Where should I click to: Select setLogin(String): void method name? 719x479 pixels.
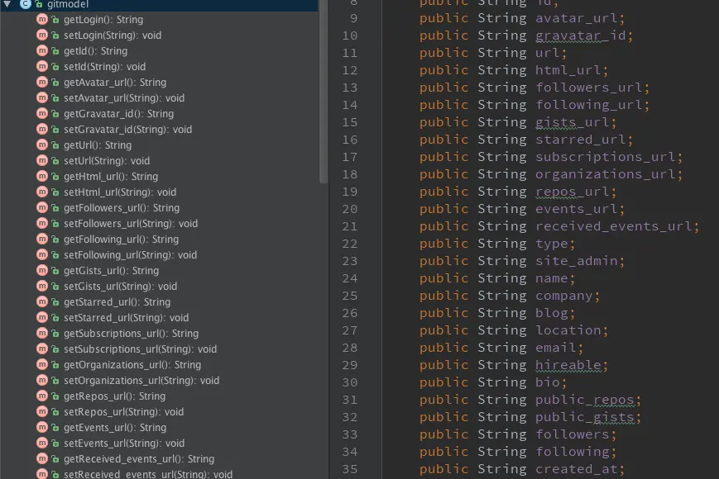pyautogui.click(x=113, y=36)
